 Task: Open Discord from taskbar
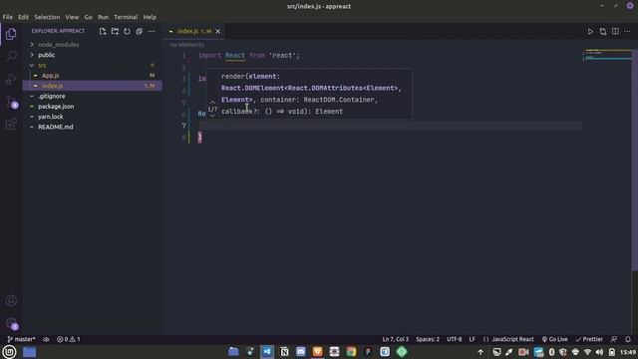coord(301,352)
